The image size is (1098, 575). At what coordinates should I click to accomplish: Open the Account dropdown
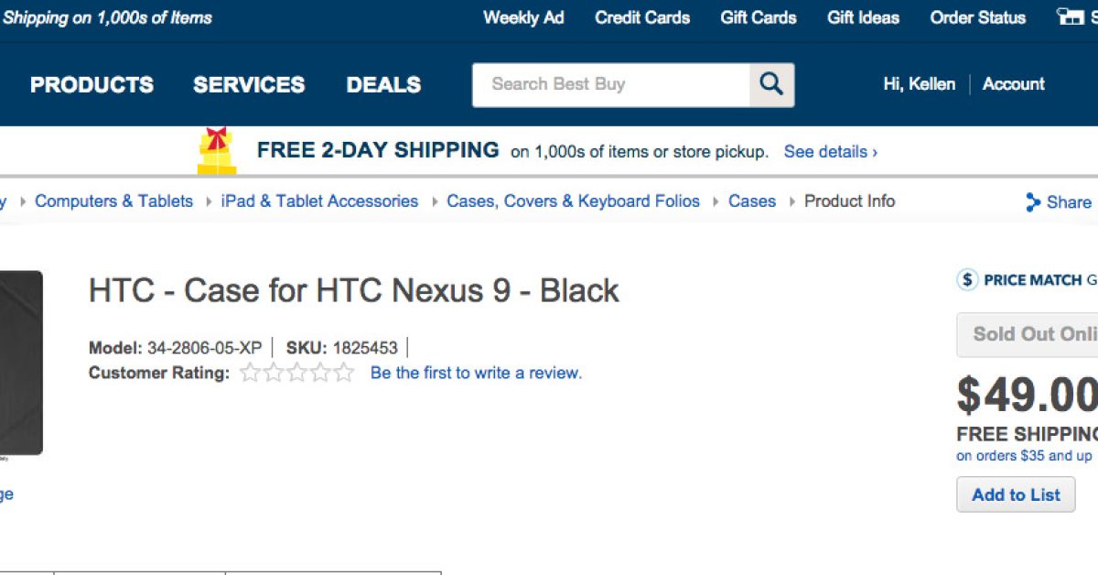pyautogui.click(x=1013, y=84)
